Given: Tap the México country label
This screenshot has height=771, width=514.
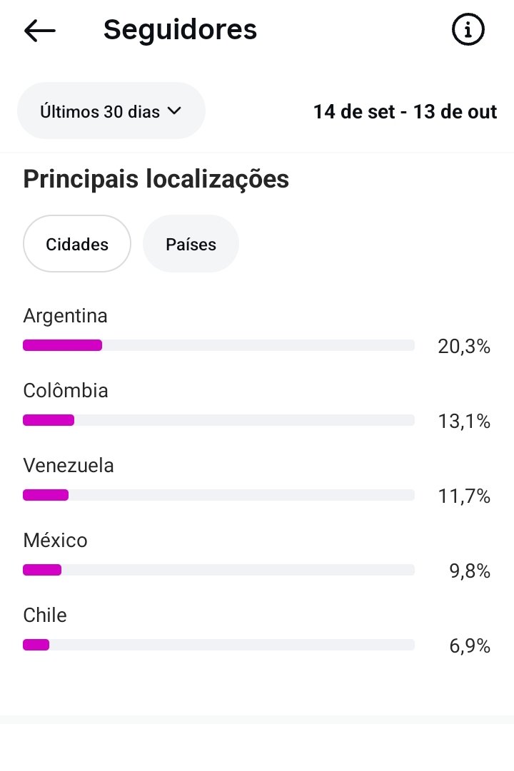Looking at the screenshot, I should coord(55,541).
